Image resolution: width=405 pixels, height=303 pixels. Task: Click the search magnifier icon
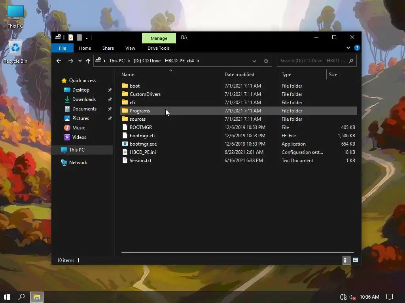pyautogui.click(x=351, y=61)
